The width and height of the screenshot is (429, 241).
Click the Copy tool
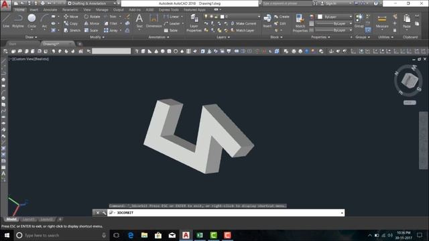(x=71, y=23)
